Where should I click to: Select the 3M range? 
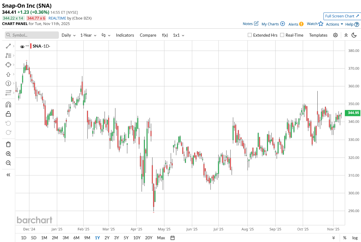[66, 238]
